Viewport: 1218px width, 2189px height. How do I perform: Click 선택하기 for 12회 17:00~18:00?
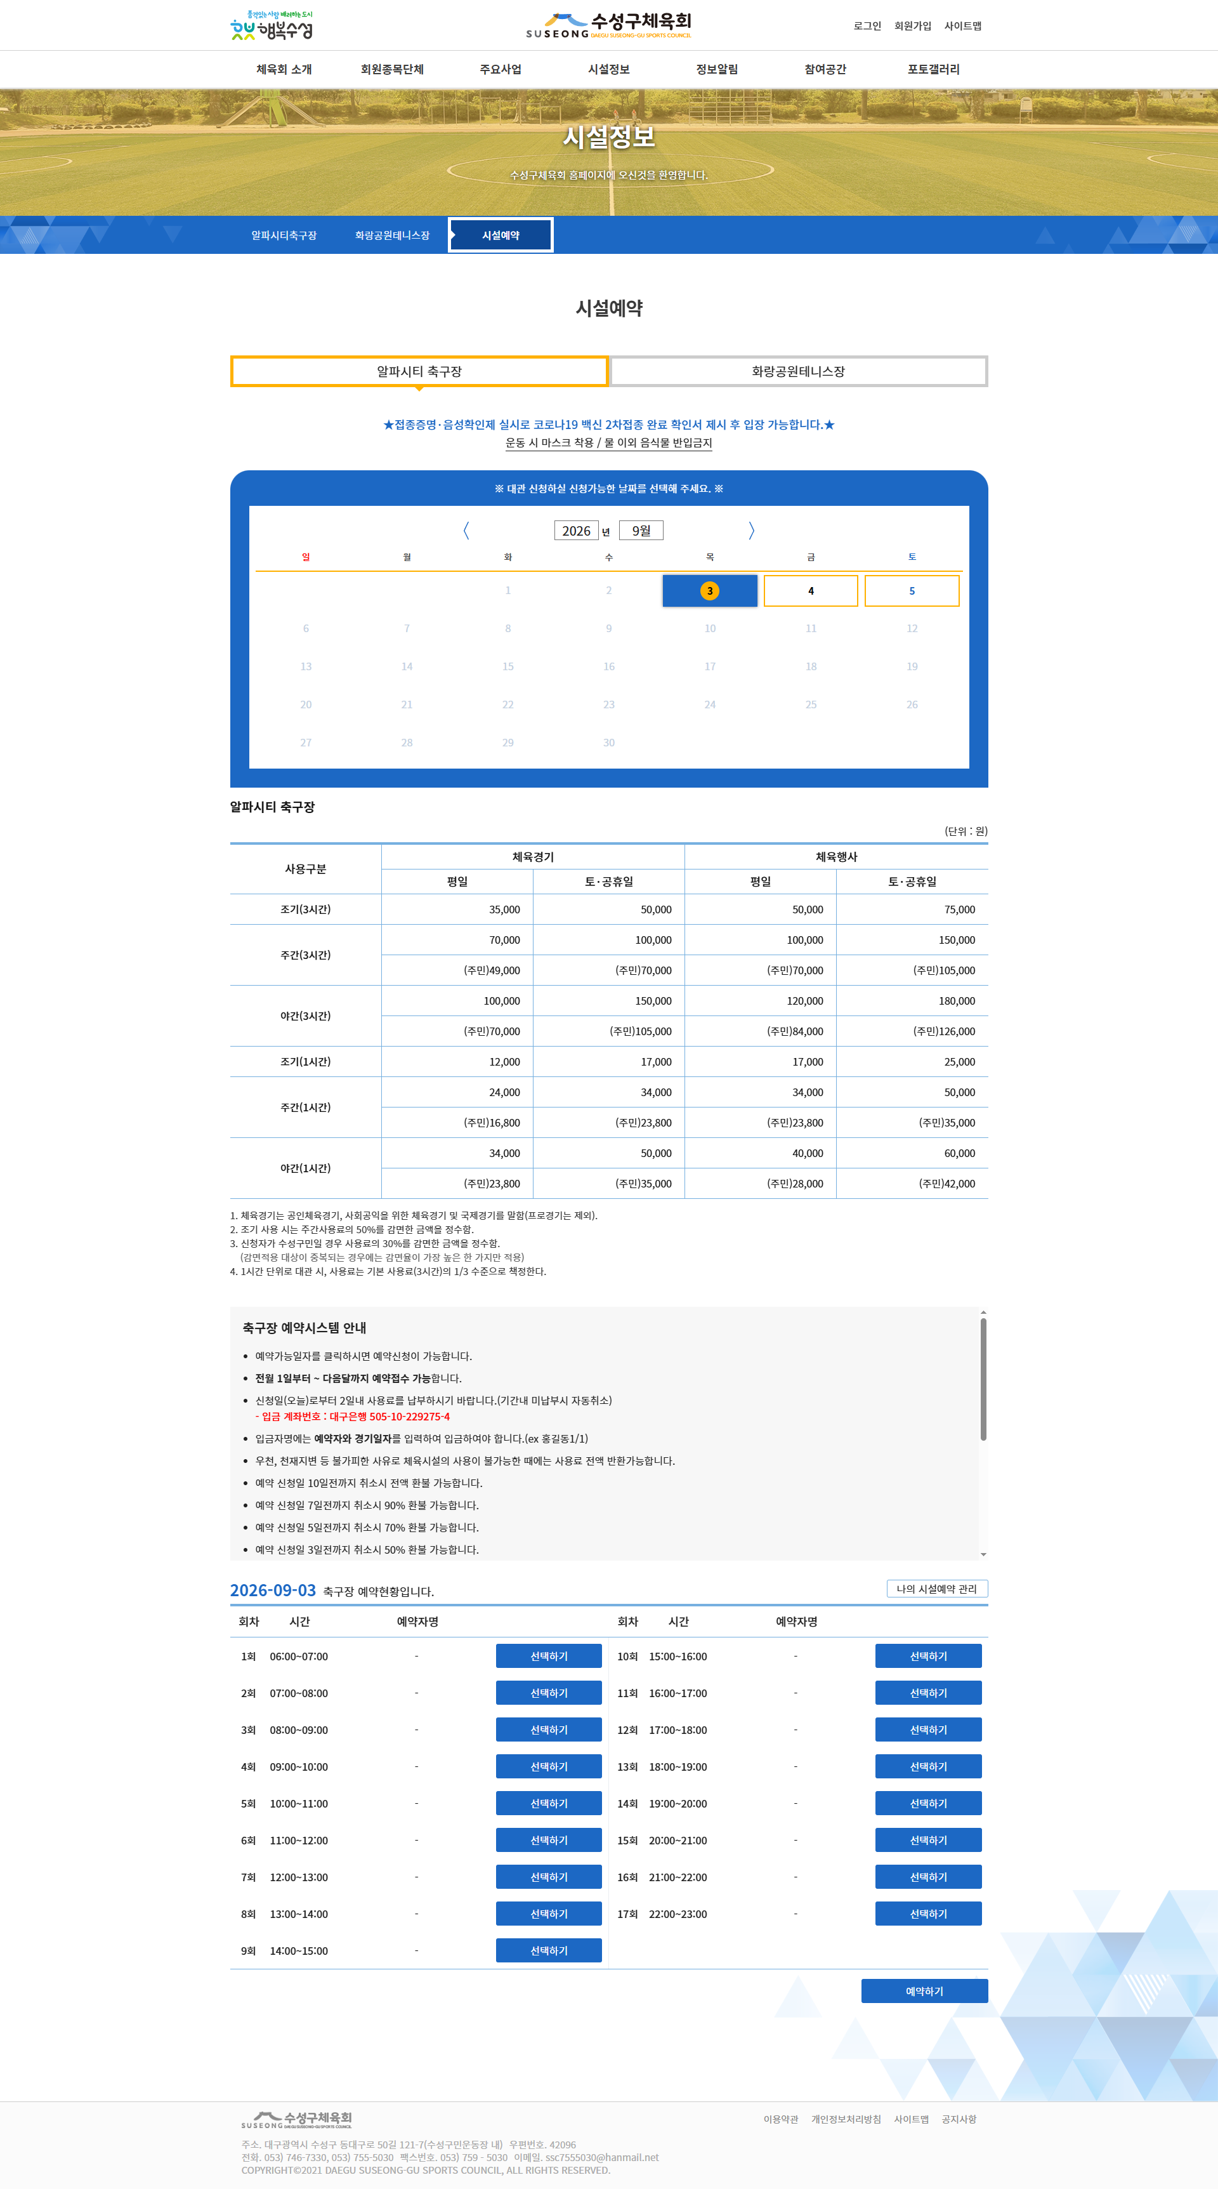click(928, 1729)
